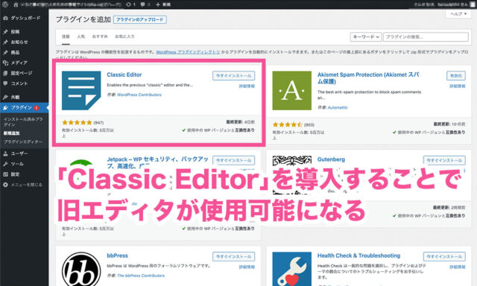Open 詳細情報 for bbPress
Viewport: 477px width, 286px height.
247,267
